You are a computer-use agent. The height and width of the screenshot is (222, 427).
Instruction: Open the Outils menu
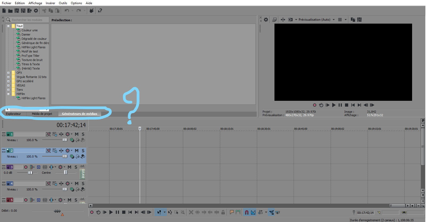click(x=63, y=3)
